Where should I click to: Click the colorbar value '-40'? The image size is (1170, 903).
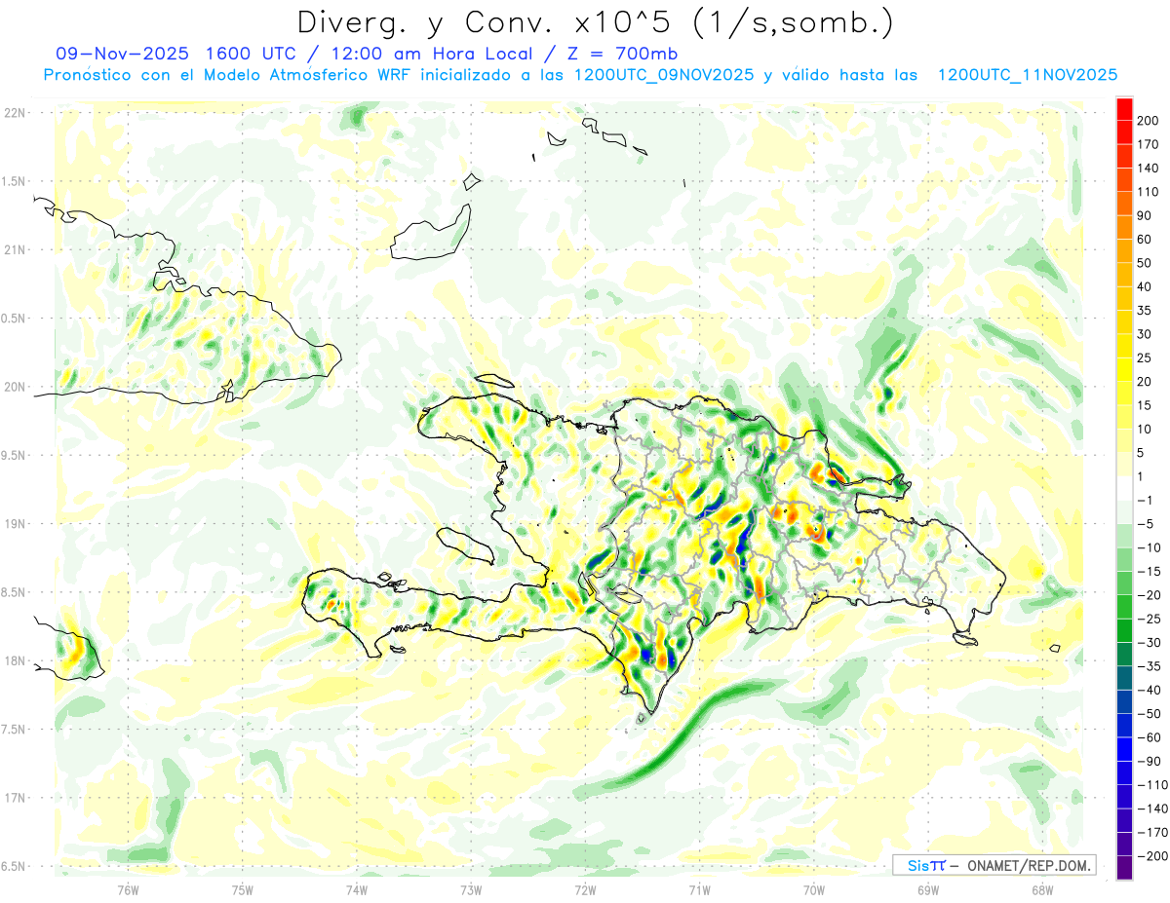coord(1149,690)
